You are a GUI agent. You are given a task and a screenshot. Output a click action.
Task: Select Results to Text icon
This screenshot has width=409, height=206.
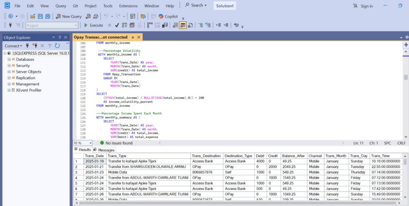click(175, 25)
